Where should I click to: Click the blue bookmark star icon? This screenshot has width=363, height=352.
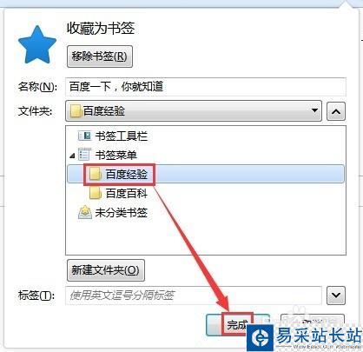[37, 44]
